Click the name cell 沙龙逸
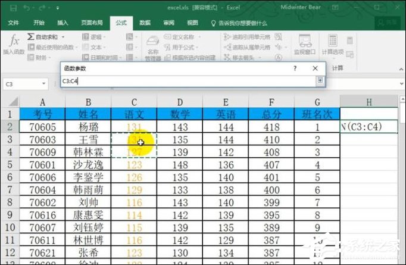 (x=88, y=164)
